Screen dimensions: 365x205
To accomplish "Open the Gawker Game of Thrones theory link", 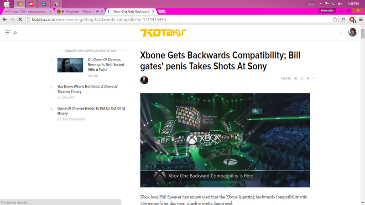I will 87,89.
